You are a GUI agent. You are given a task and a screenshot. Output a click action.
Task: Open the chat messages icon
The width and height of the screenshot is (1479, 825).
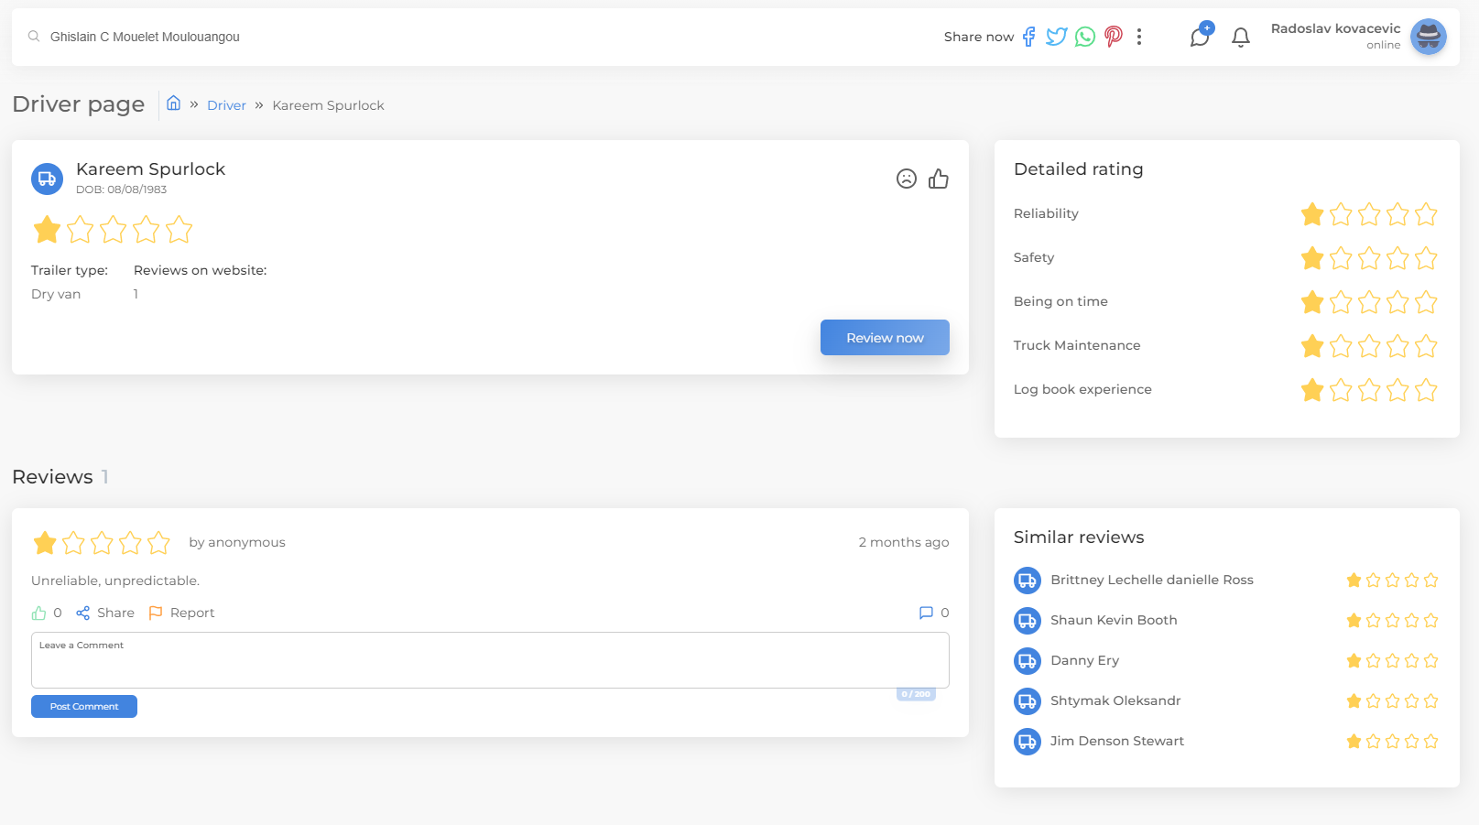(1200, 37)
